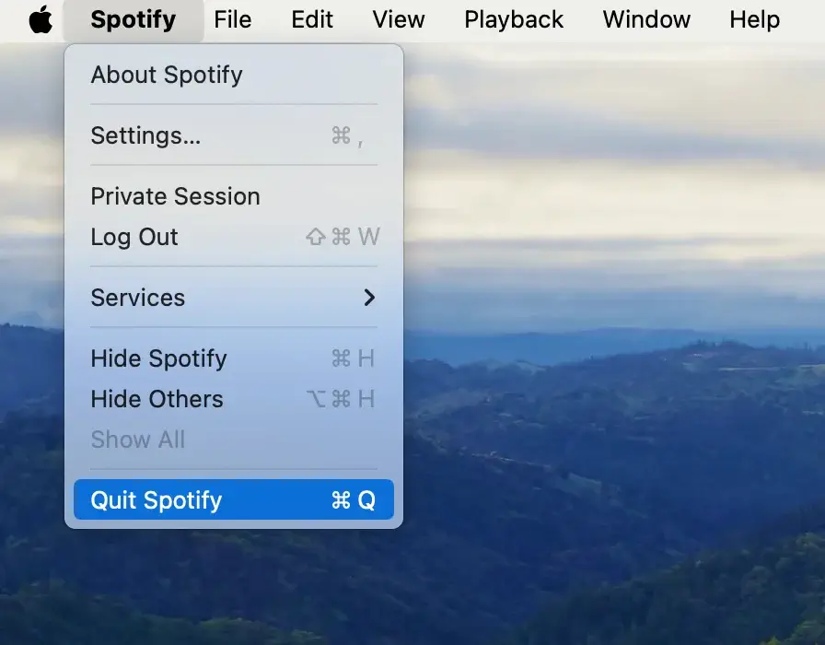Screen dimensions: 825x645
Task: Hide the Spotify application
Action: pyautogui.click(x=158, y=358)
